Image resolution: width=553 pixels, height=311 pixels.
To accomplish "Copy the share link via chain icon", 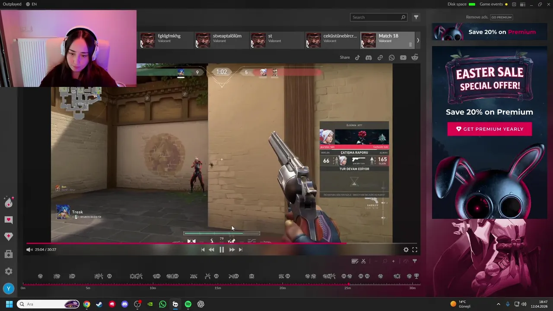I will (x=380, y=57).
